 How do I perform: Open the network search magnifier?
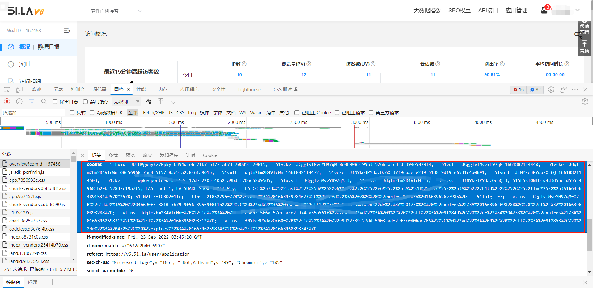(x=44, y=101)
